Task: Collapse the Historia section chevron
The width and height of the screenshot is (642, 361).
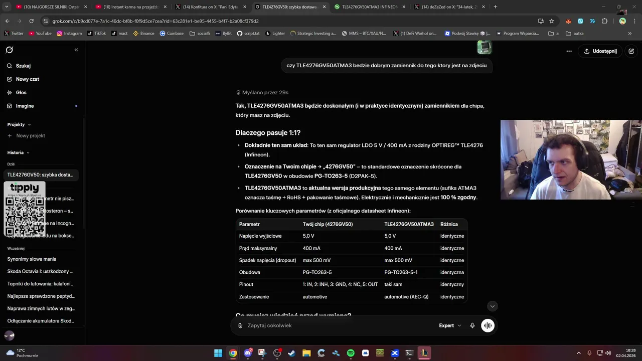Action: coord(28,152)
